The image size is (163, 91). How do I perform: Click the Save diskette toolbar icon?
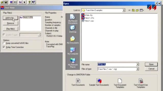pos(6,2)
